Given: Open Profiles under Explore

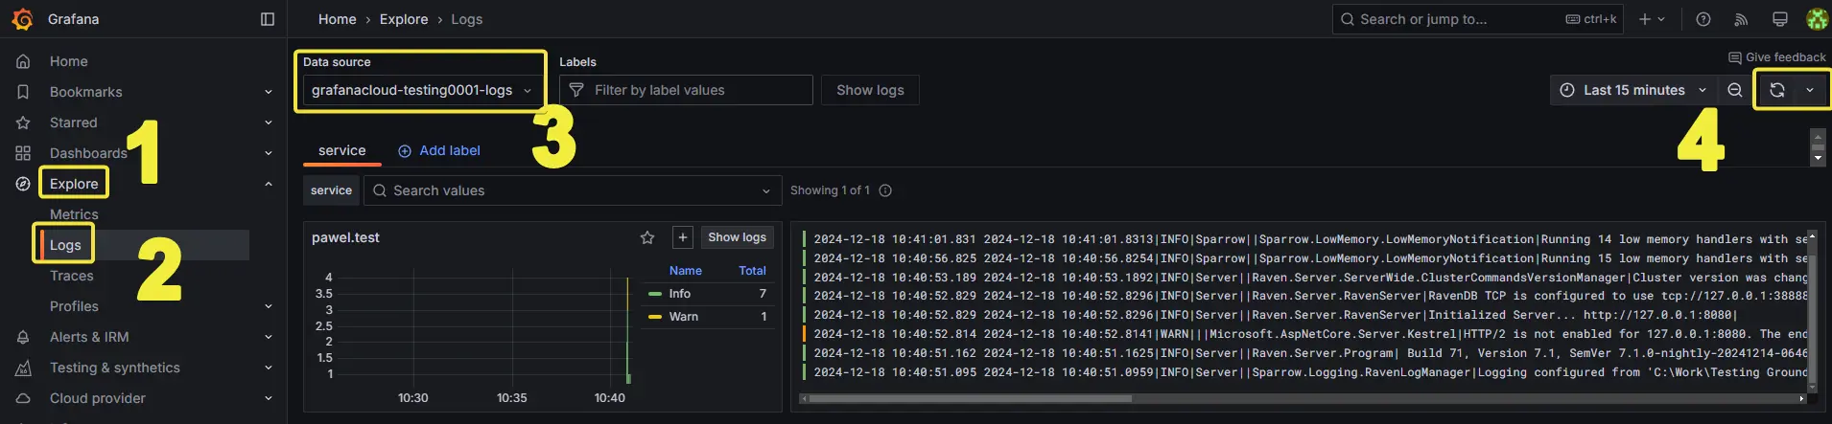Looking at the screenshot, I should click(74, 306).
